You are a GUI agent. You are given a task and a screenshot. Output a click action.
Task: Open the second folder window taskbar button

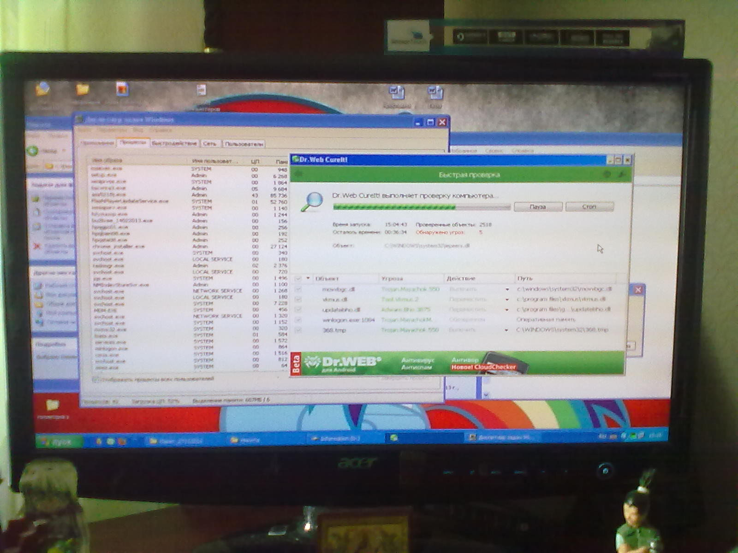click(x=265, y=440)
